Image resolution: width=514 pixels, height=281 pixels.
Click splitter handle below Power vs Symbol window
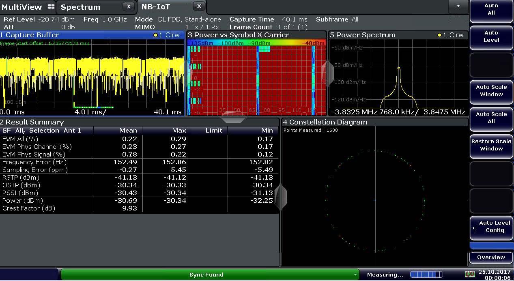[x=233, y=117]
